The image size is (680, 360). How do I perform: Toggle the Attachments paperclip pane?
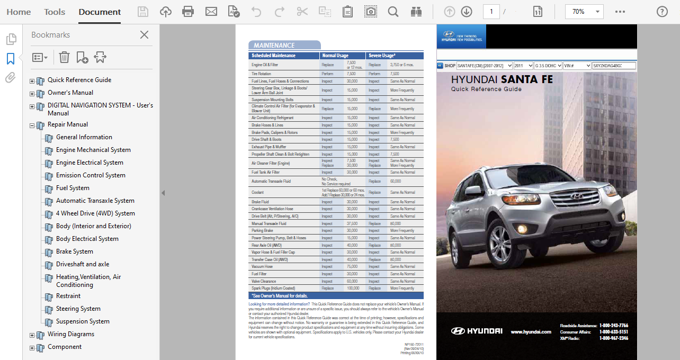pyautogui.click(x=11, y=78)
